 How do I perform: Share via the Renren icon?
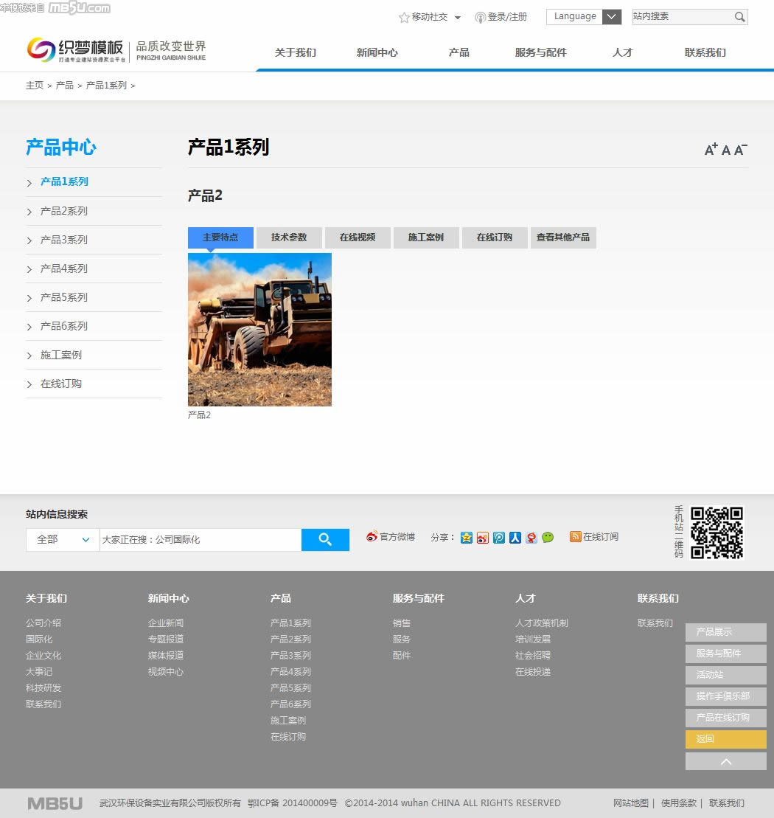[515, 538]
